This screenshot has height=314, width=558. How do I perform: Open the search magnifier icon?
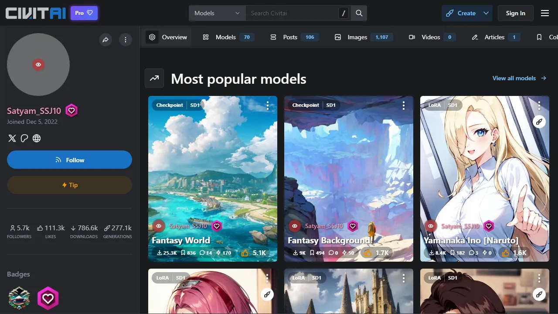pyautogui.click(x=359, y=13)
